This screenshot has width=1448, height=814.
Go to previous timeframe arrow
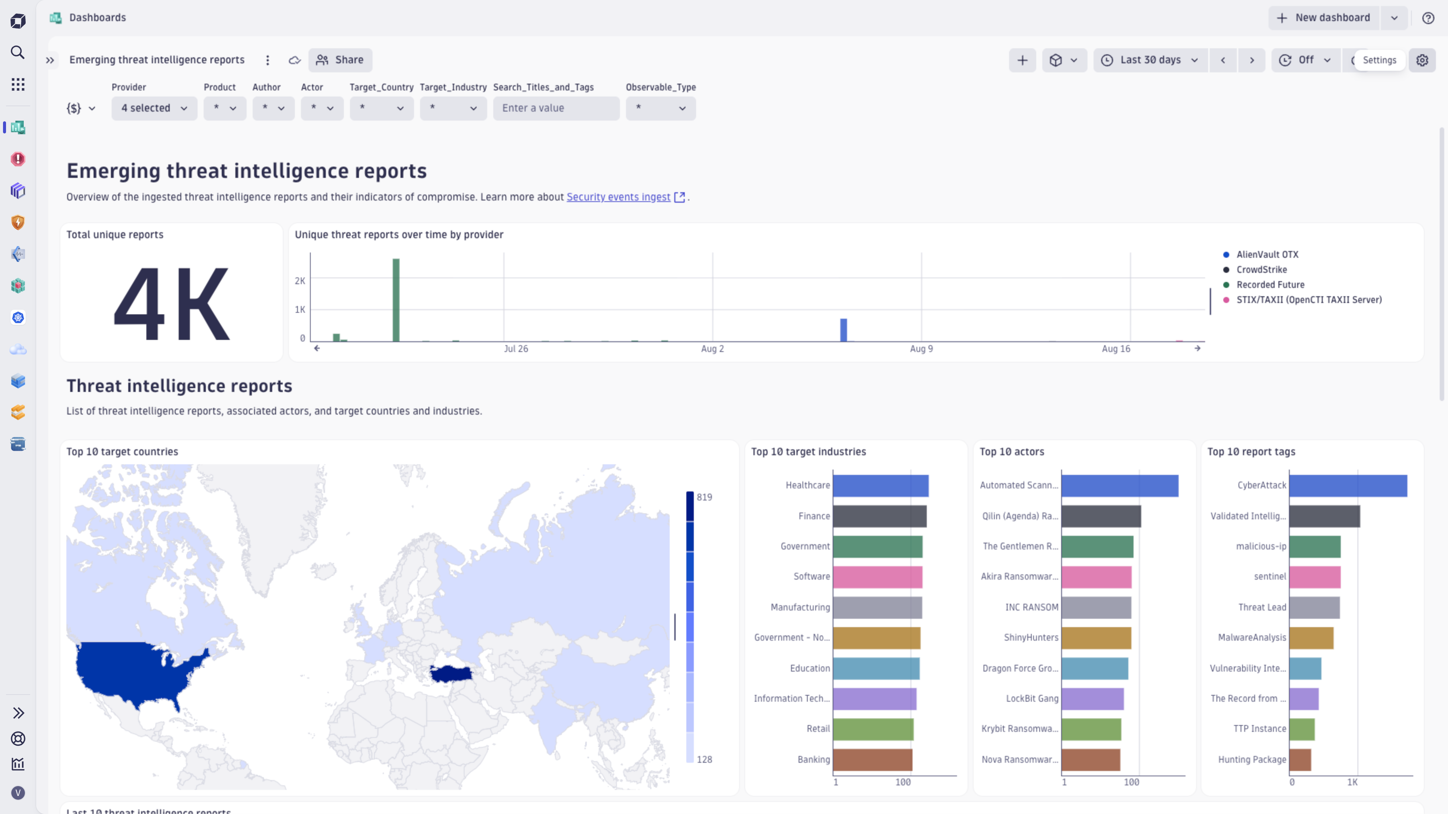(1223, 60)
